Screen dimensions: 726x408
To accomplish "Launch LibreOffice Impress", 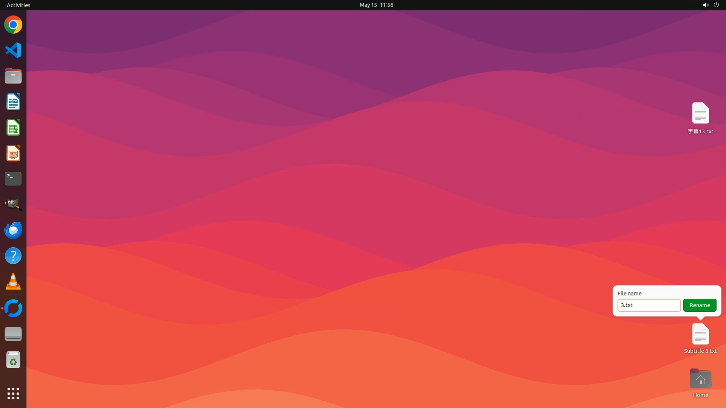I will point(13,153).
